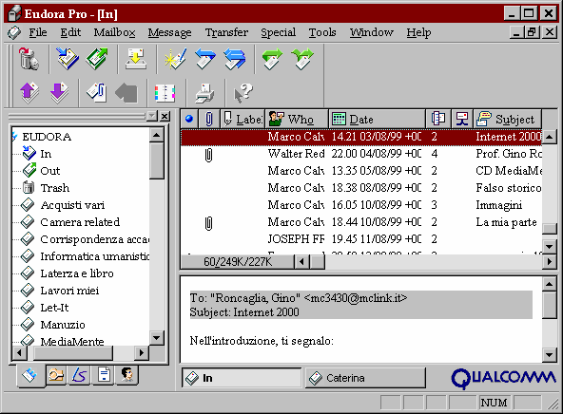Image resolution: width=563 pixels, height=414 pixels.
Task: Switch to Signatures tab icon
Action: (79, 375)
